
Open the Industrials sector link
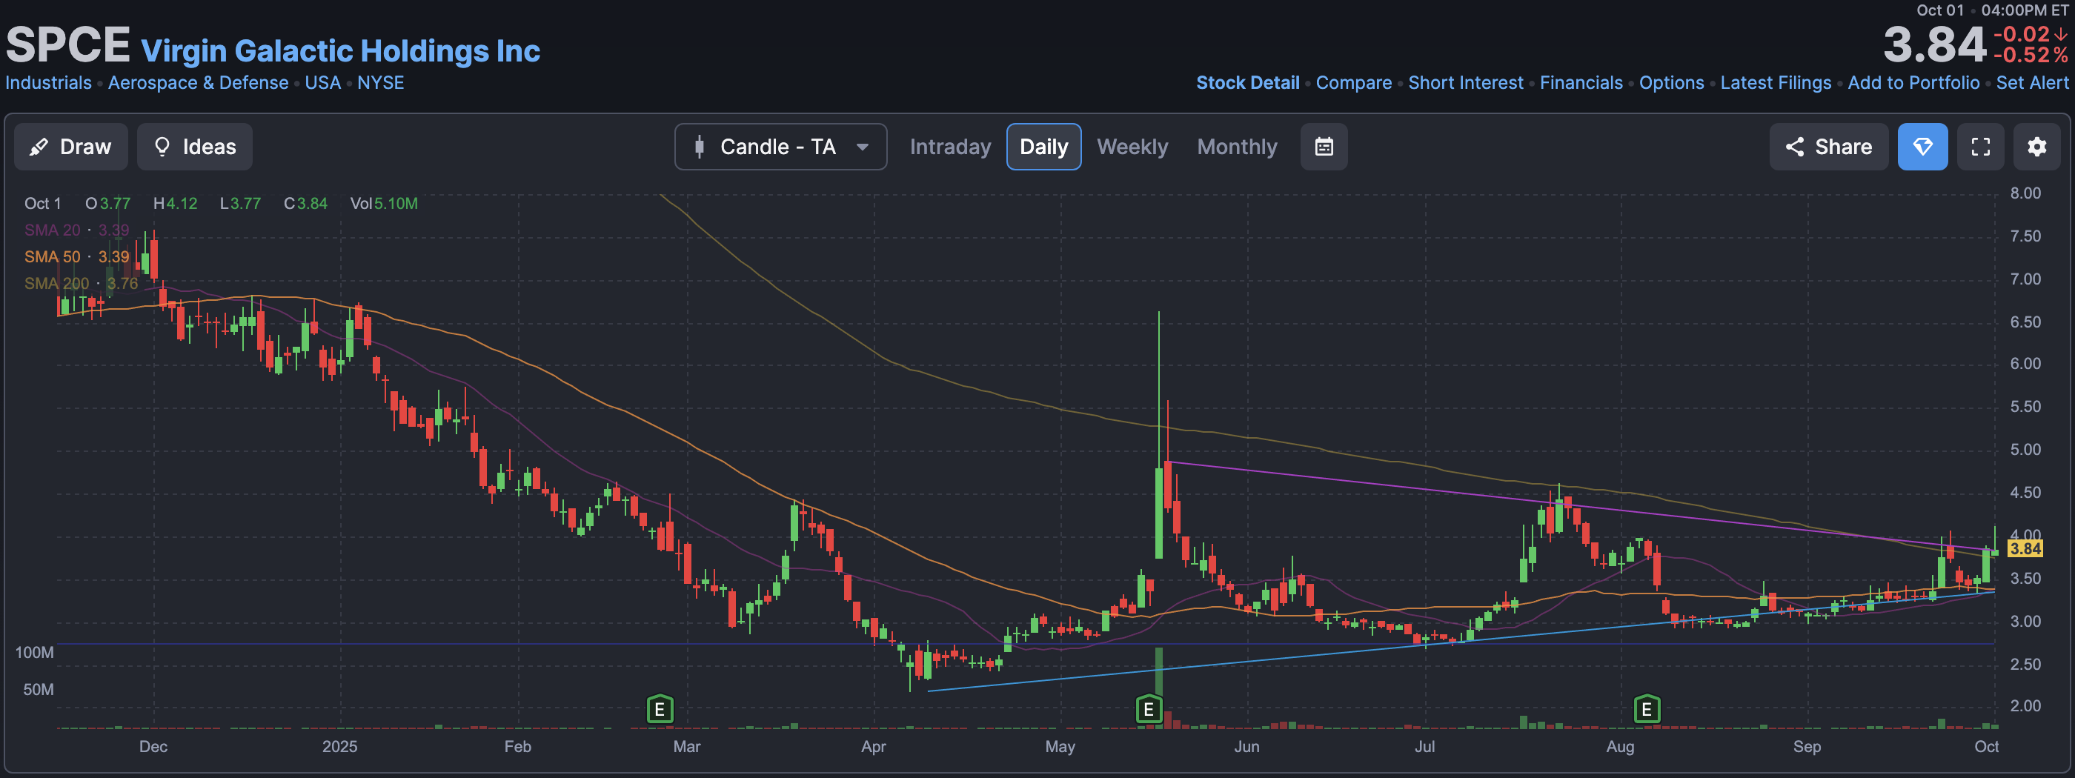click(48, 83)
